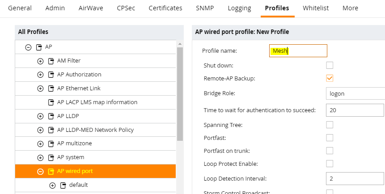Screen dimensions: 385x194
Task: Click the AP folder profile icon
Action: point(39,47)
